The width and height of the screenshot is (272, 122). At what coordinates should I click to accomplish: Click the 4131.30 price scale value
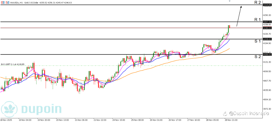[x=267, y=62]
